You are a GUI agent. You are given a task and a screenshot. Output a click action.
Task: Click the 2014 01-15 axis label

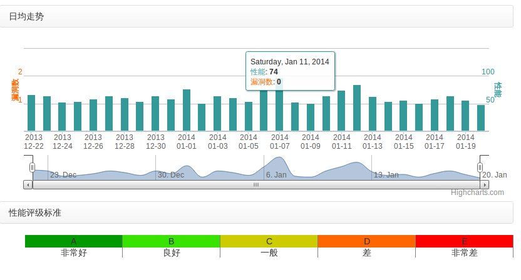(x=404, y=142)
